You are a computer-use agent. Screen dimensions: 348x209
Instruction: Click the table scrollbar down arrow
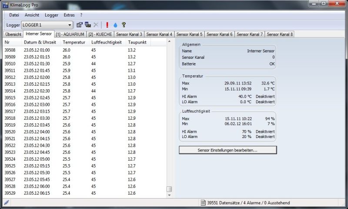pos(169,195)
